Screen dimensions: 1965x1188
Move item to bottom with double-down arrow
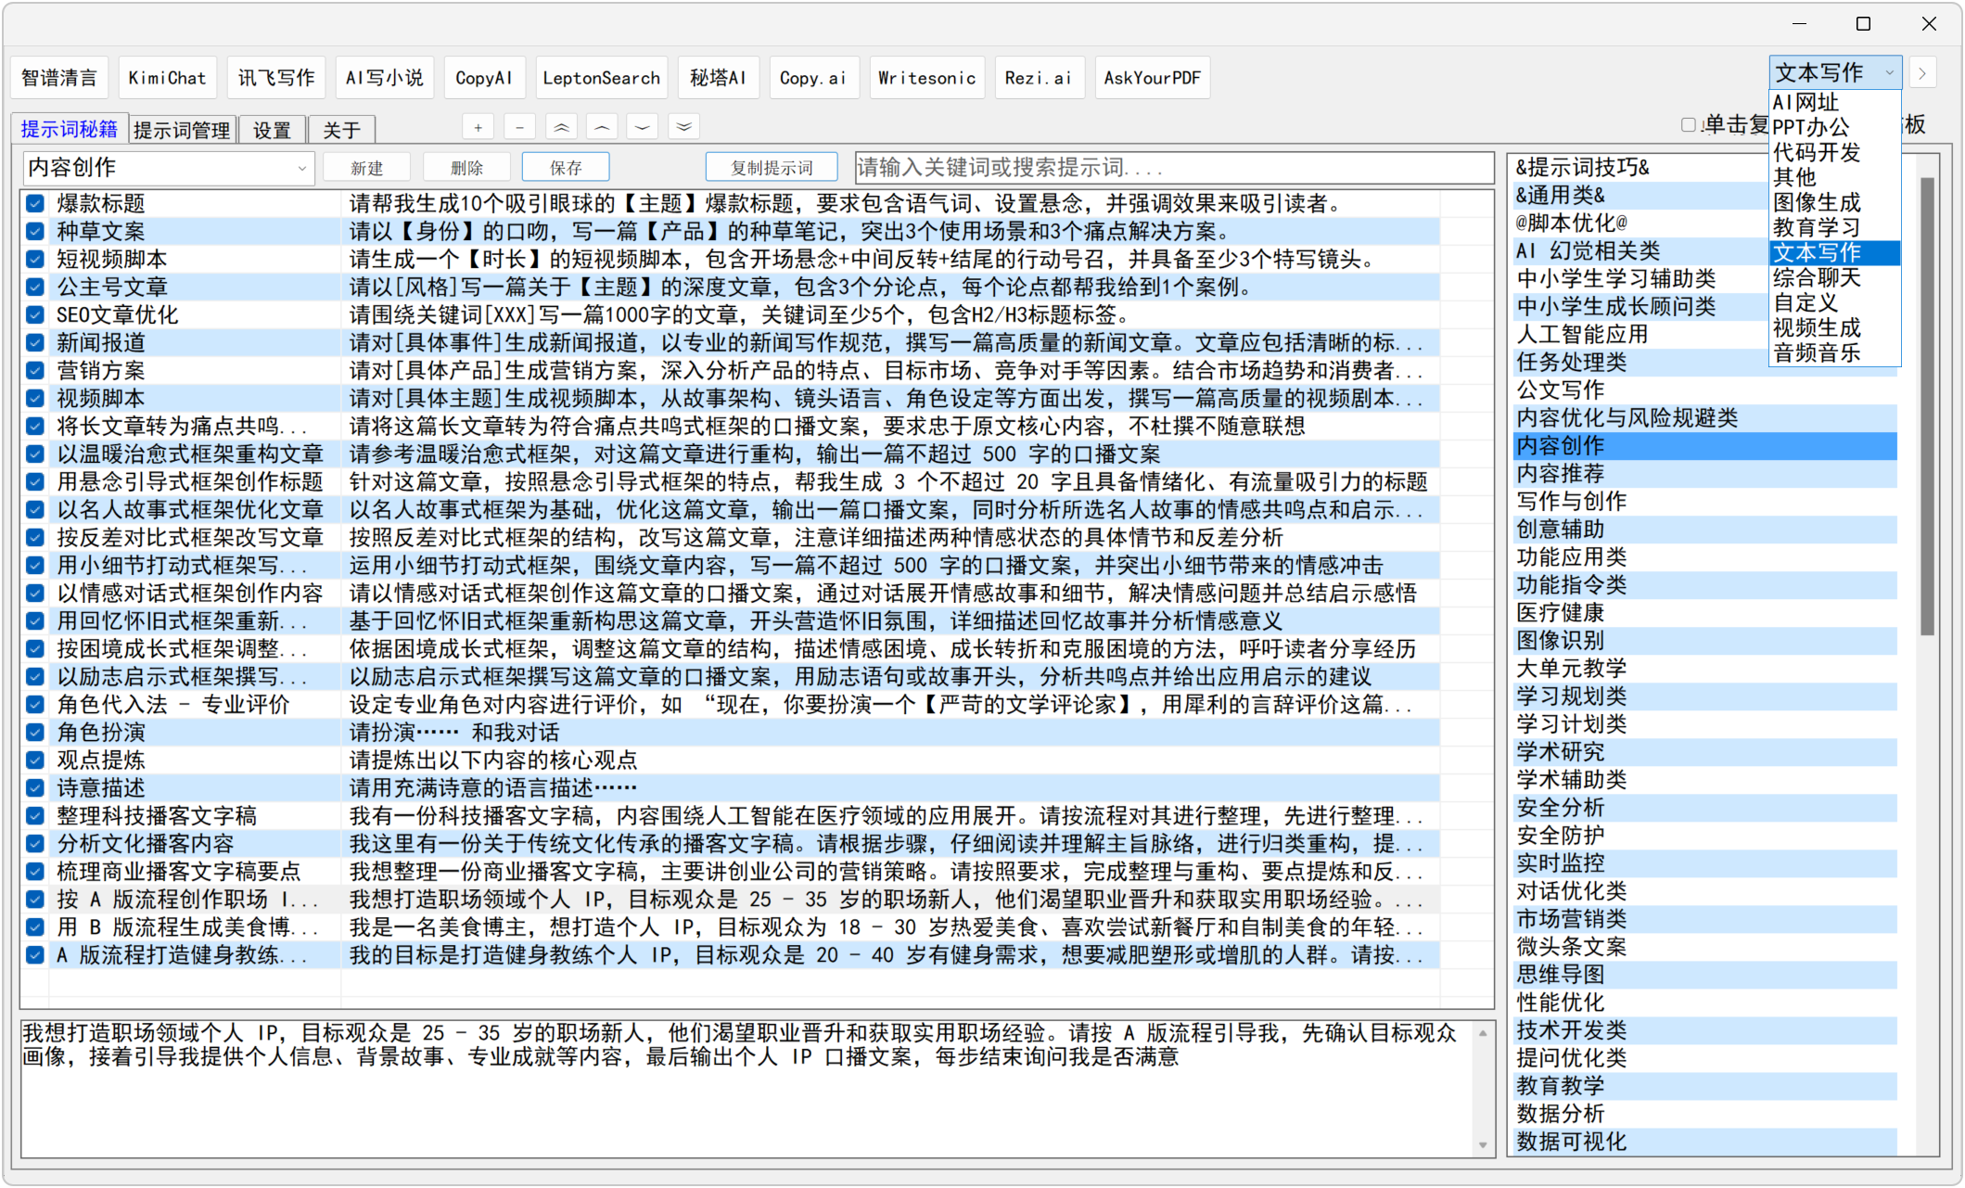684,128
